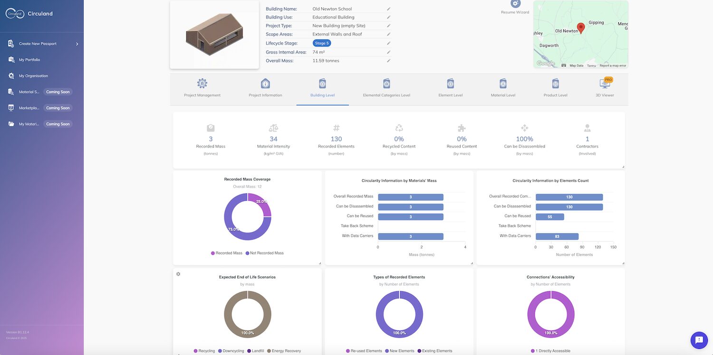Image resolution: width=713 pixels, height=355 pixels.
Task: Click the Circuland logo
Action: [15, 14]
